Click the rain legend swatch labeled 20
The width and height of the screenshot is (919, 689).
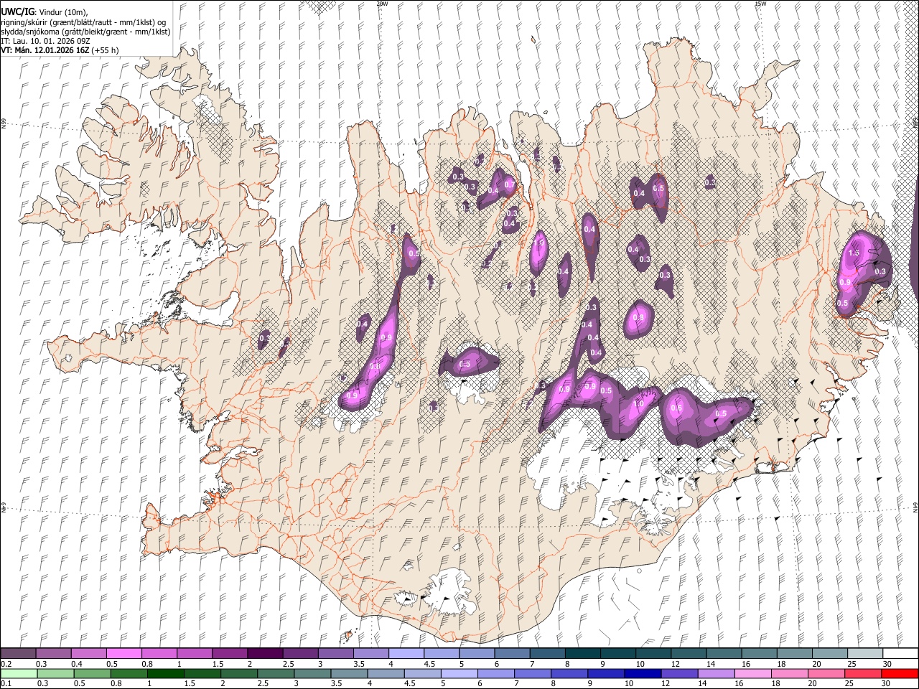(x=826, y=673)
